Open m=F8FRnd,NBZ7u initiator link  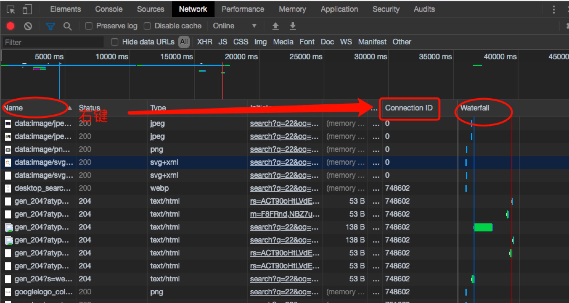click(285, 214)
